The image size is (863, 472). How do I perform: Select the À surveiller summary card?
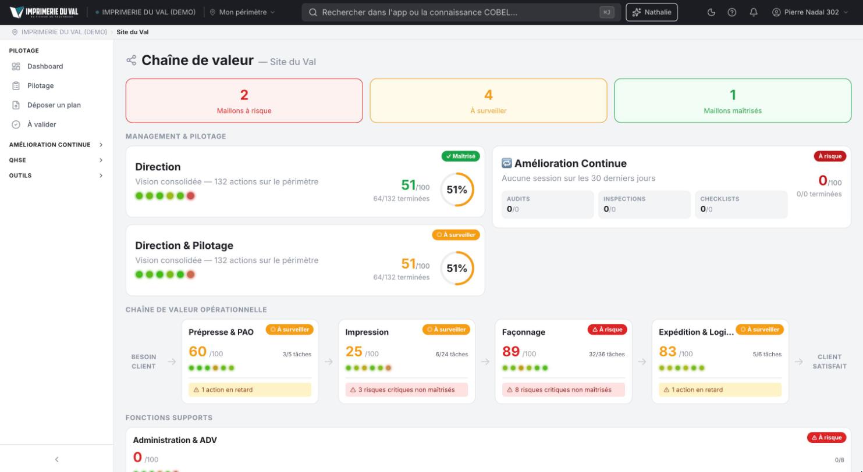pyautogui.click(x=488, y=101)
